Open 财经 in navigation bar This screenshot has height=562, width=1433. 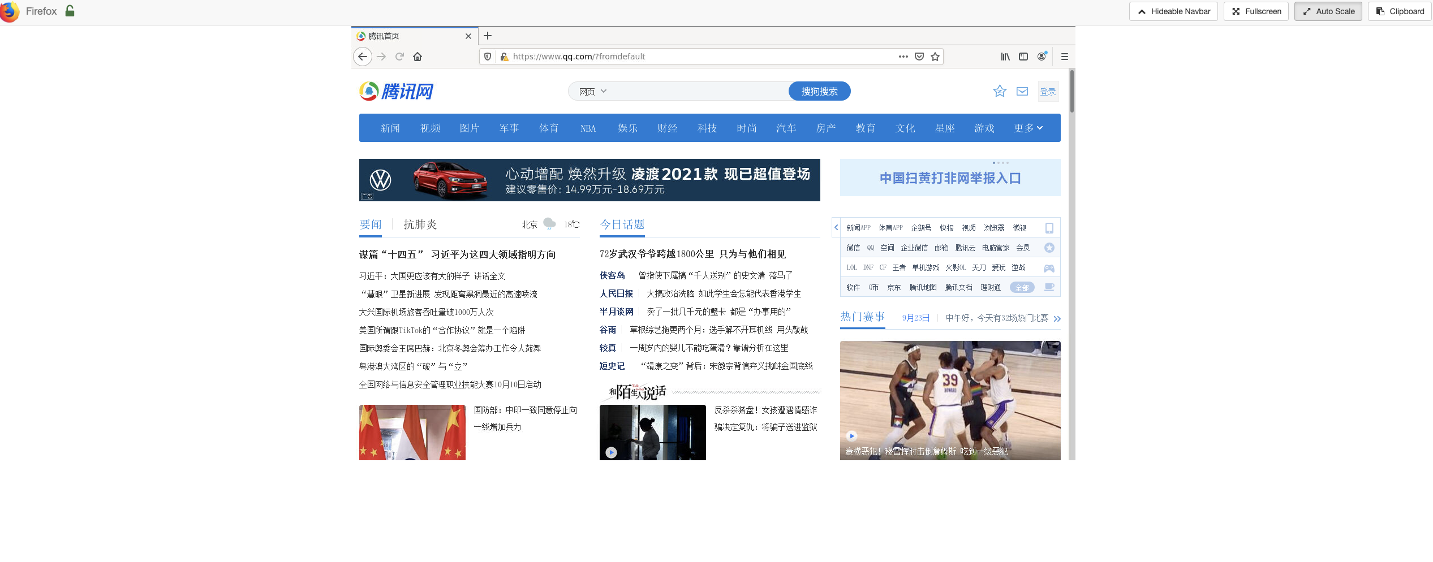pos(667,128)
